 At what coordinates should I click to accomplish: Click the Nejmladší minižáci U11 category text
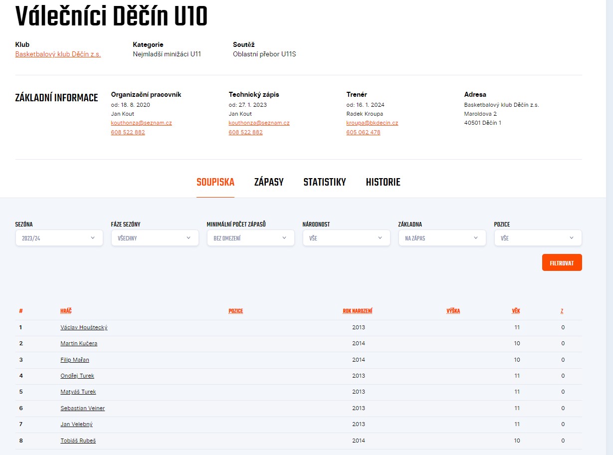click(167, 54)
